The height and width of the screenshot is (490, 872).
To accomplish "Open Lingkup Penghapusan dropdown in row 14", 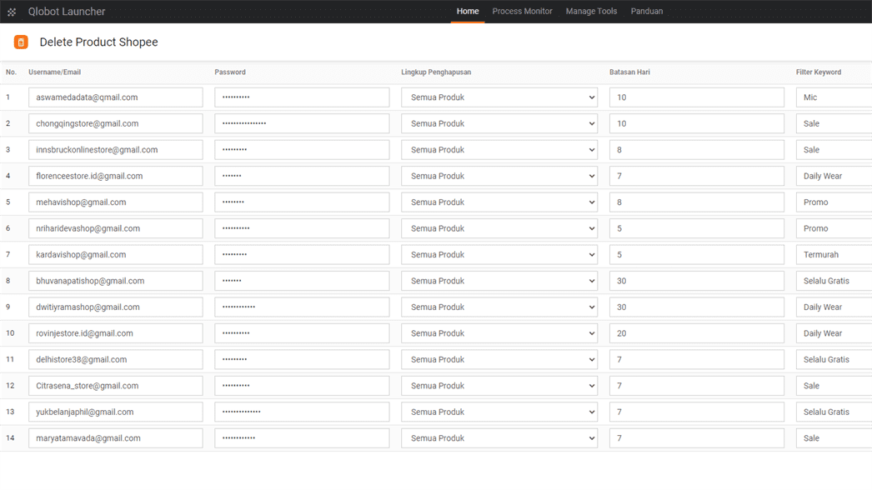I will (499, 438).
